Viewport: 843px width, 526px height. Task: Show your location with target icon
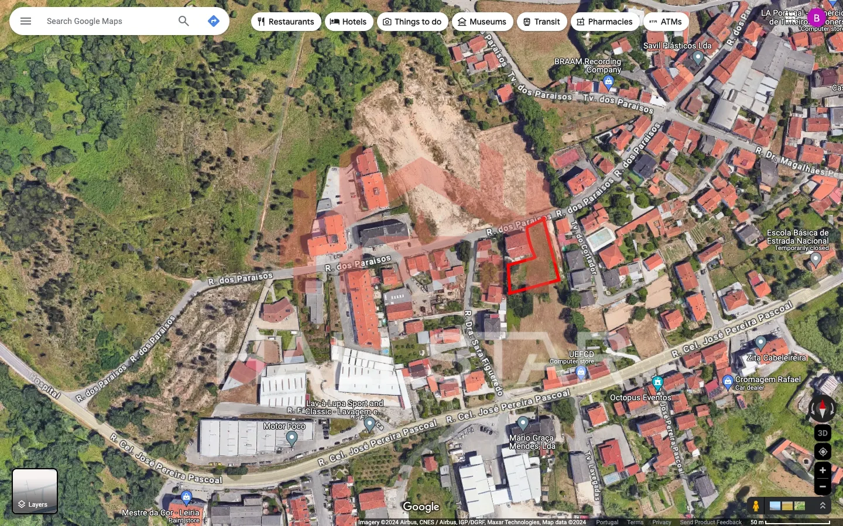pos(823,452)
